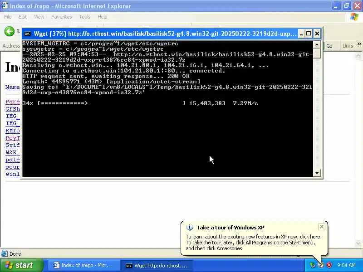Click the Done status bar text
Screen dimensions: 363x272
coord(15,254)
